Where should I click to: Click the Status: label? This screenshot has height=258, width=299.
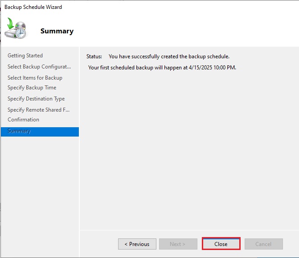tap(94, 56)
